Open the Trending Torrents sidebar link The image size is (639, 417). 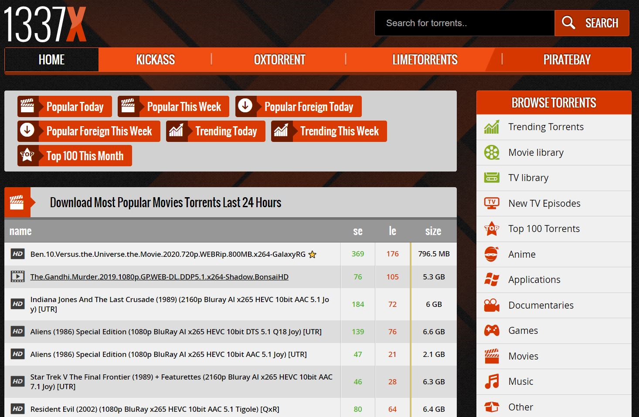pyautogui.click(x=546, y=127)
